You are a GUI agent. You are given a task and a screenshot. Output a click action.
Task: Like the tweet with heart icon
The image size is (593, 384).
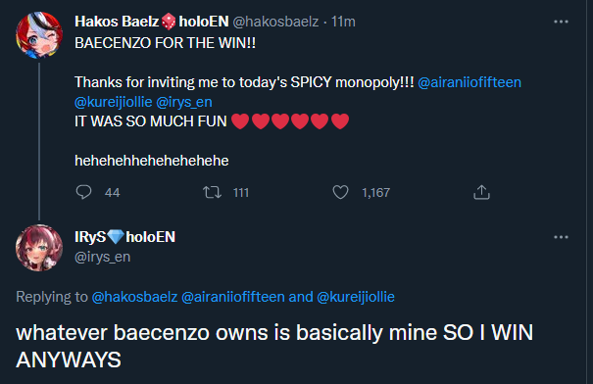click(340, 192)
